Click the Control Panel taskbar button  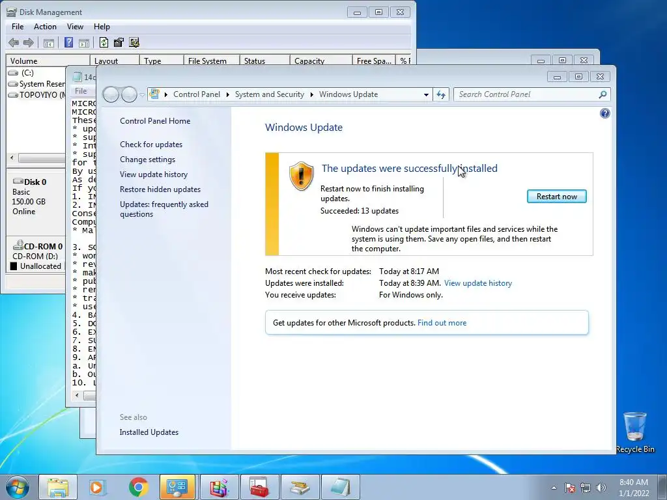[x=177, y=487]
